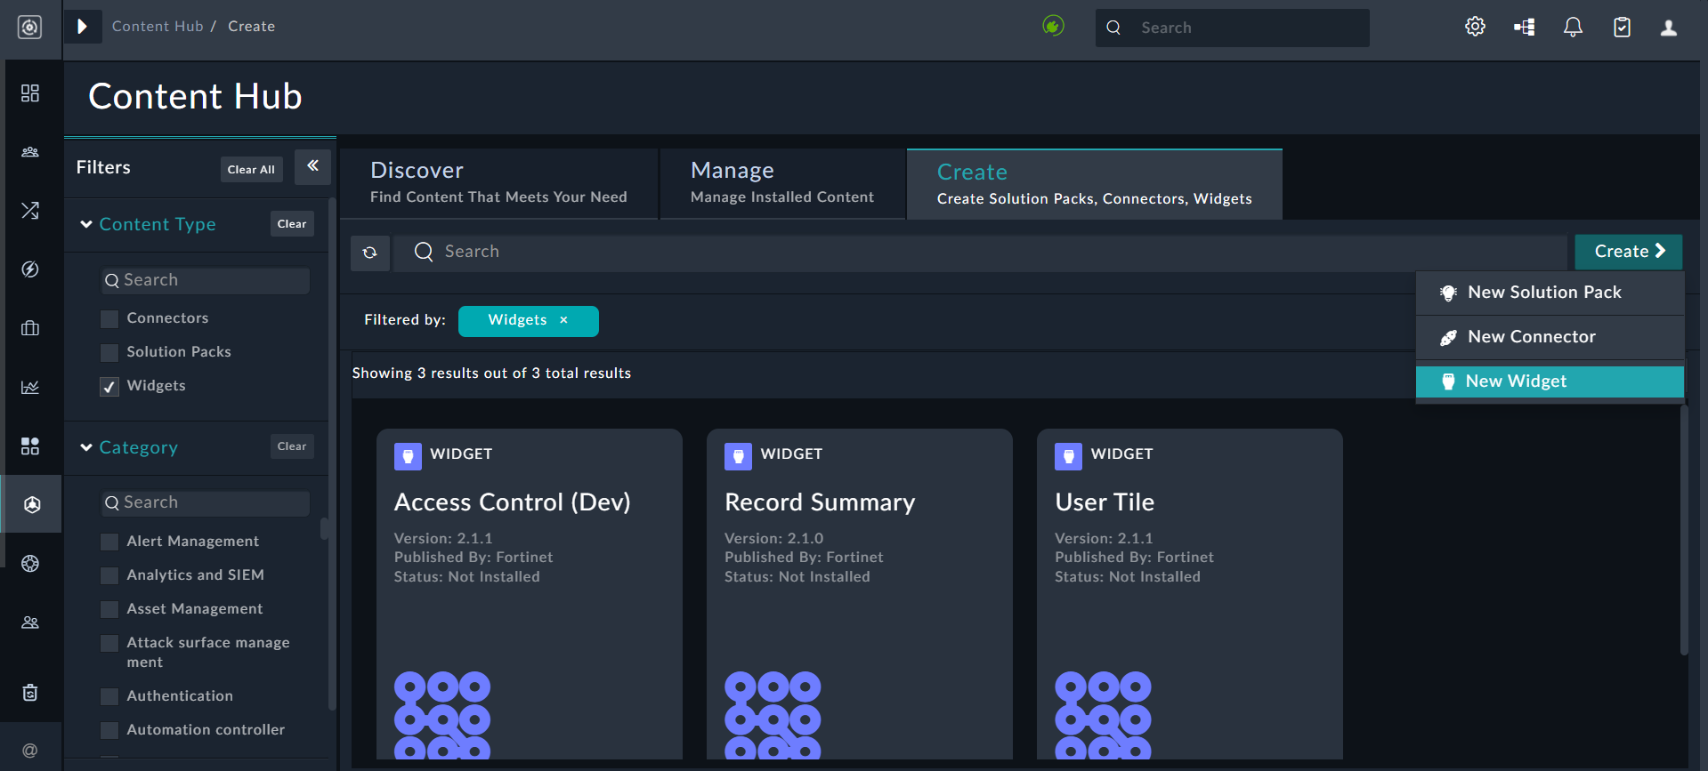Click the global Search field in top bar

coord(1233,28)
